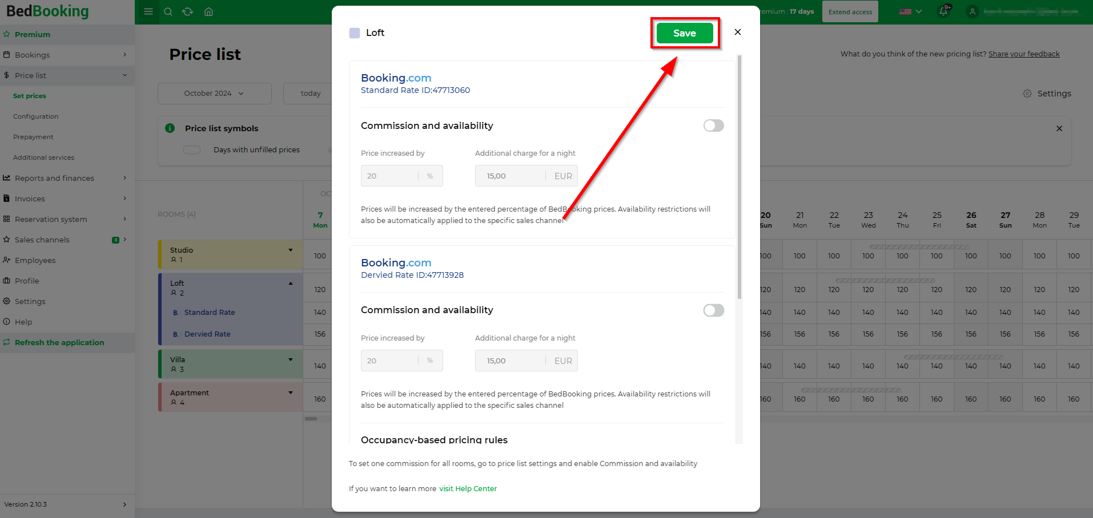Open language flag selector
The image size is (1093, 518).
911,11
